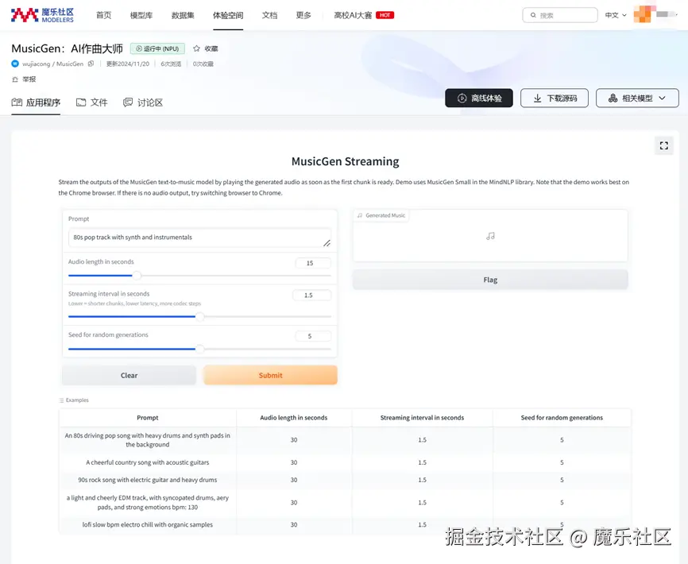
Task: Click the music note placeholder icon
Action: pos(490,236)
